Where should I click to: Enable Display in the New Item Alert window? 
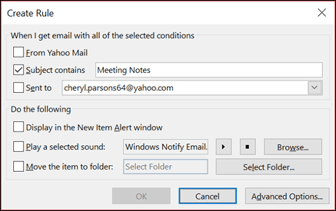pyautogui.click(x=18, y=127)
